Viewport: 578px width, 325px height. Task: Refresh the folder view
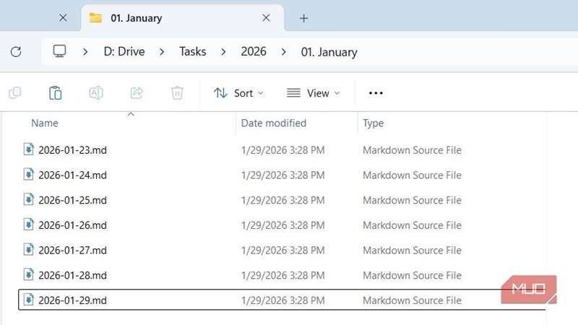pyautogui.click(x=16, y=51)
